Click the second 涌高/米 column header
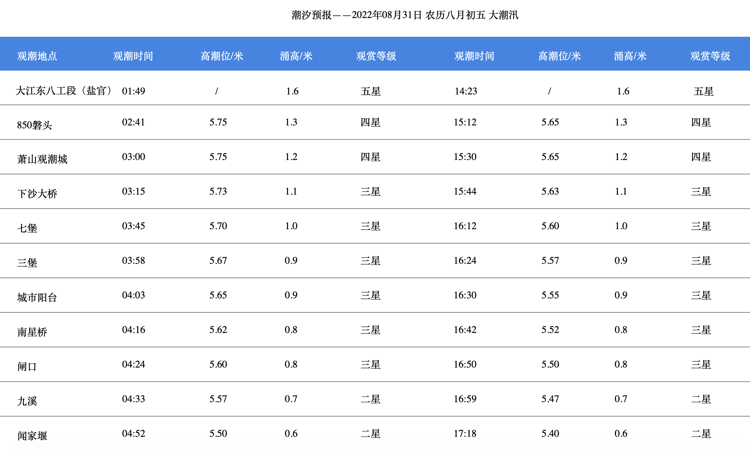This screenshot has height=449, width=750. tap(630, 56)
